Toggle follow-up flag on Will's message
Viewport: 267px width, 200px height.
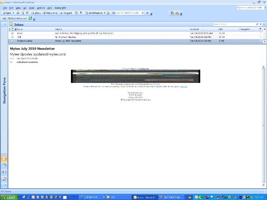pyautogui.click(x=260, y=37)
